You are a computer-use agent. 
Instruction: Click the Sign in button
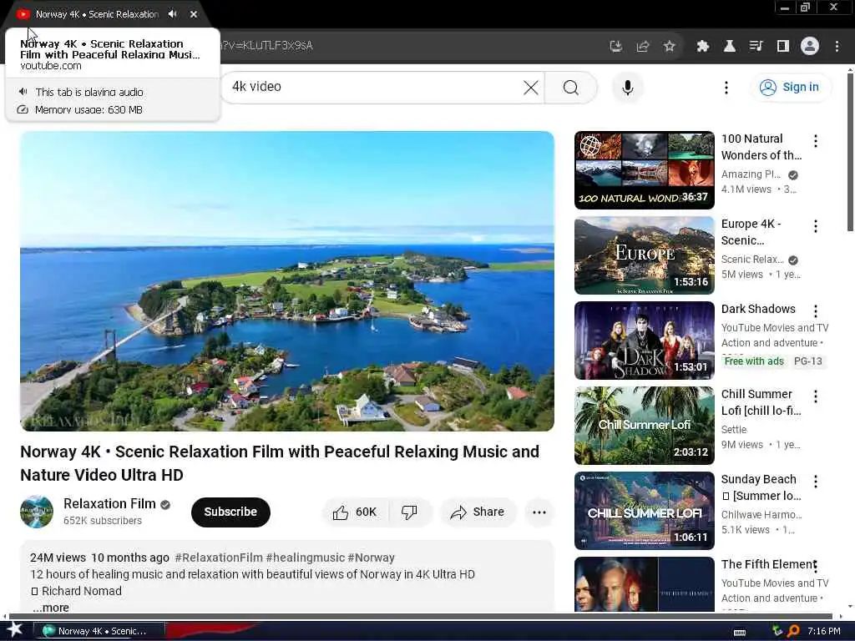point(790,87)
